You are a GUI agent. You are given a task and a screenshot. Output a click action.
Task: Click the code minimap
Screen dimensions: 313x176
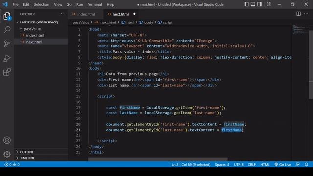click(300, 29)
